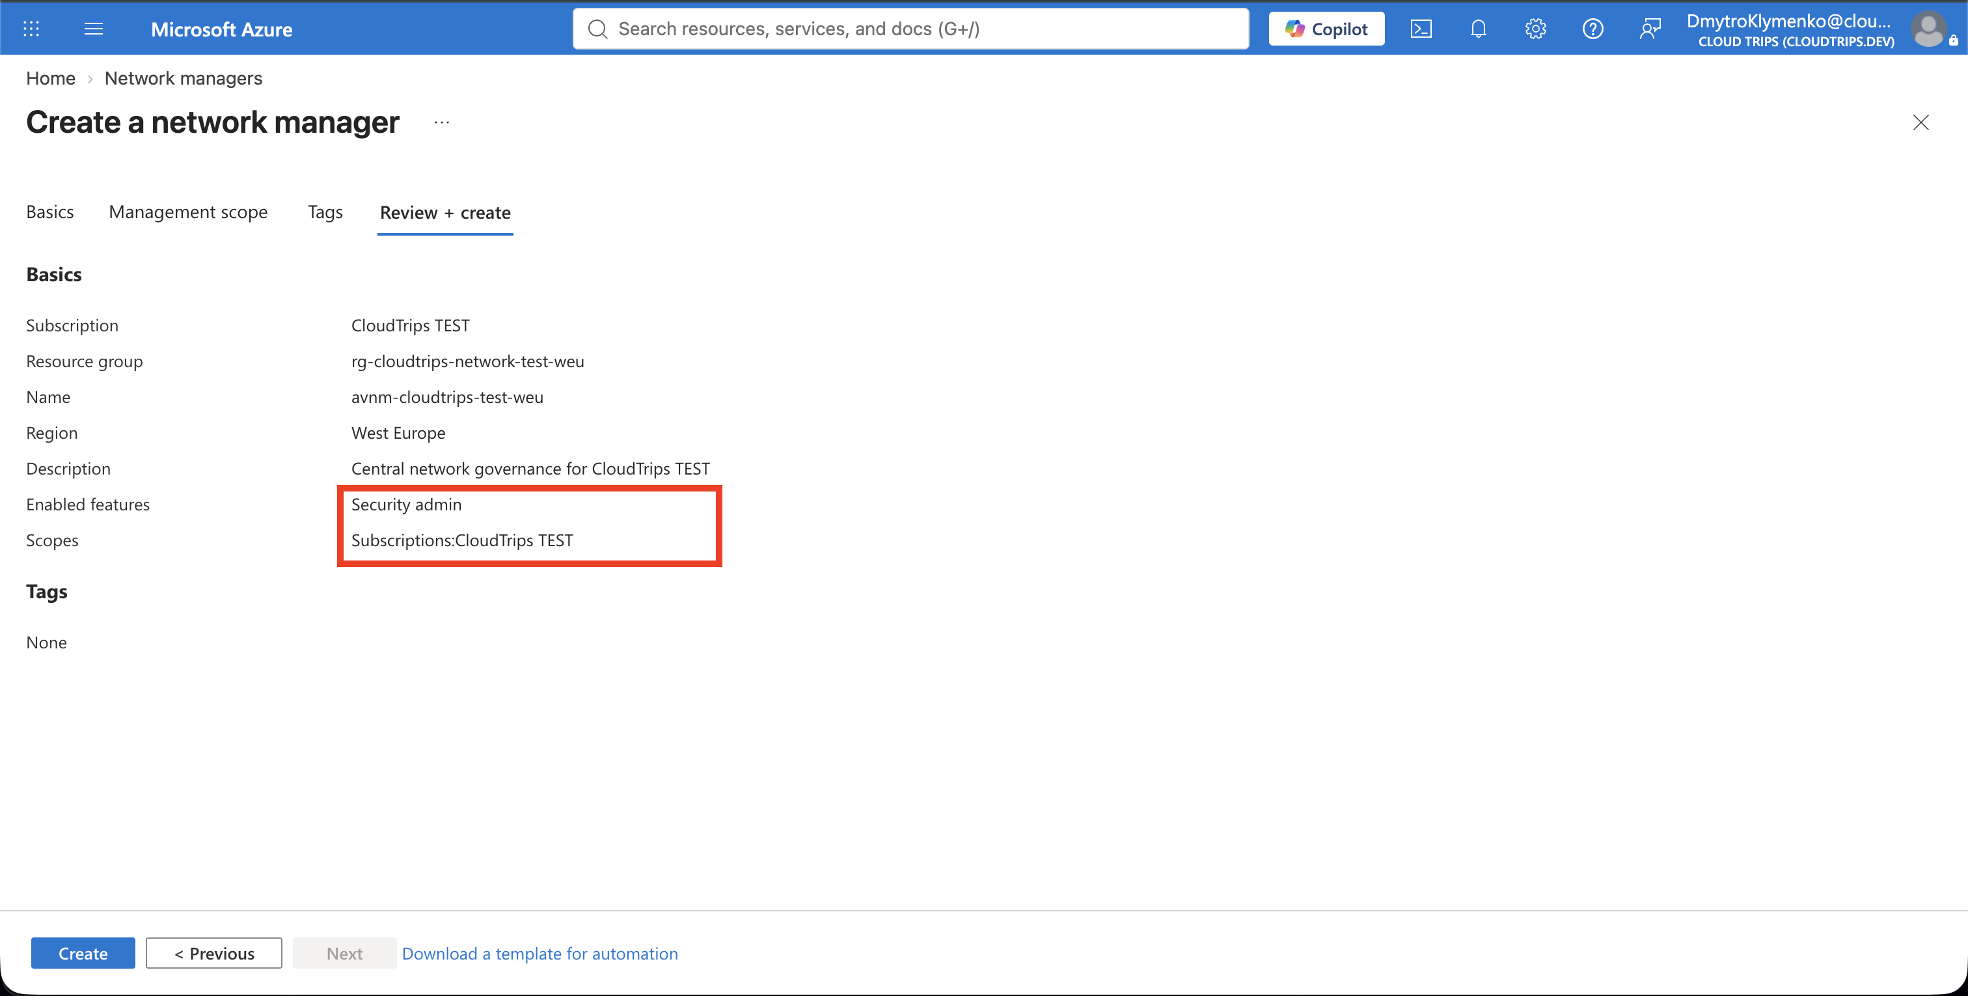
Task: Click the search resources input field
Action: pyautogui.click(x=910, y=29)
